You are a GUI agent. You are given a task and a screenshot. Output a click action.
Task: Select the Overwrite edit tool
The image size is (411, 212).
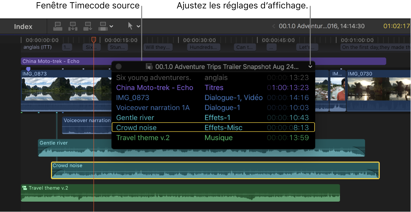click(x=103, y=26)
